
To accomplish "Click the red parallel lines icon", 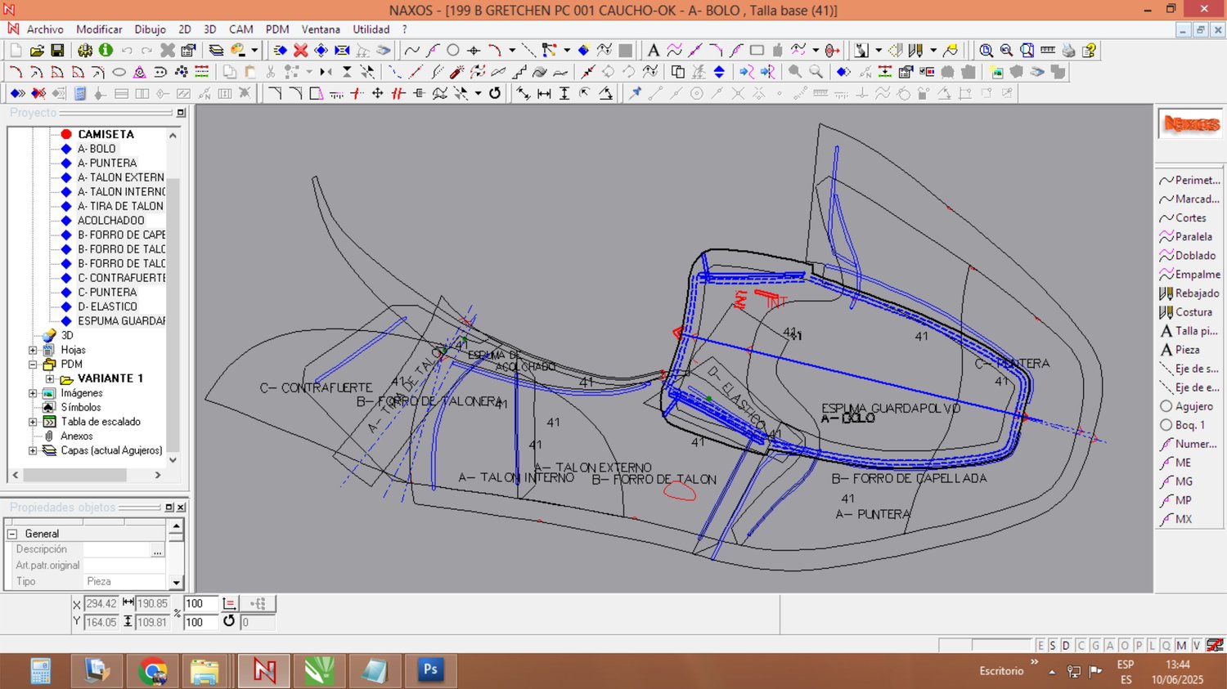I will coord(398,93).
